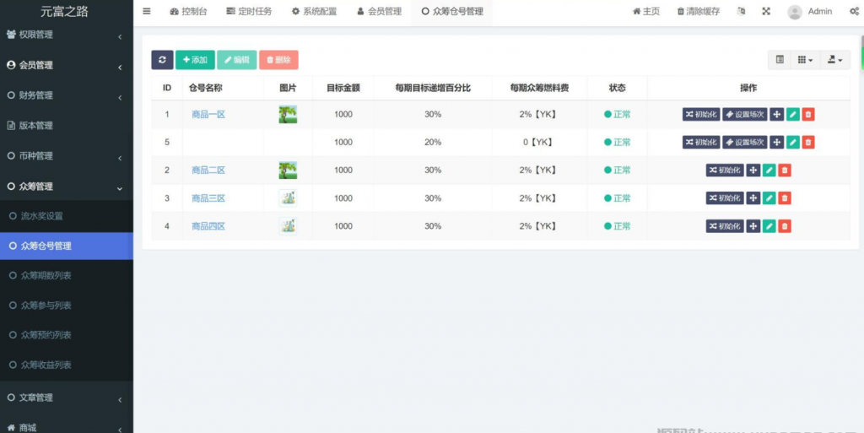Open the export dropdown in table toolbar

(835, 59)
